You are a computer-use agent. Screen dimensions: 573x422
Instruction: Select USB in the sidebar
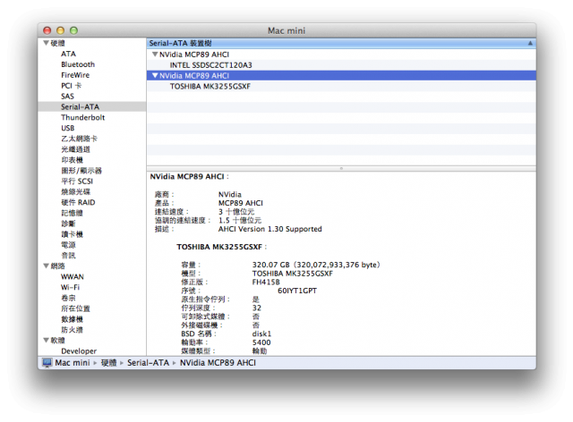(68, 128)
